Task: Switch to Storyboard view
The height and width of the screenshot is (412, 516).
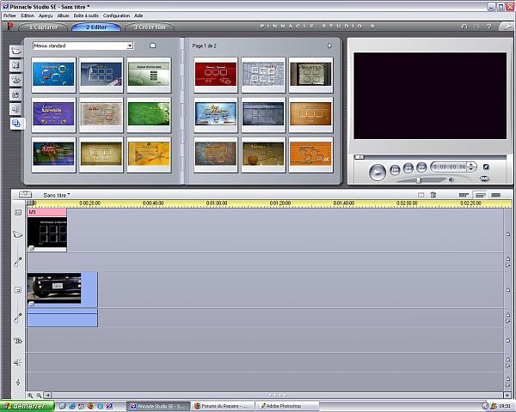Action: [464, 195]
